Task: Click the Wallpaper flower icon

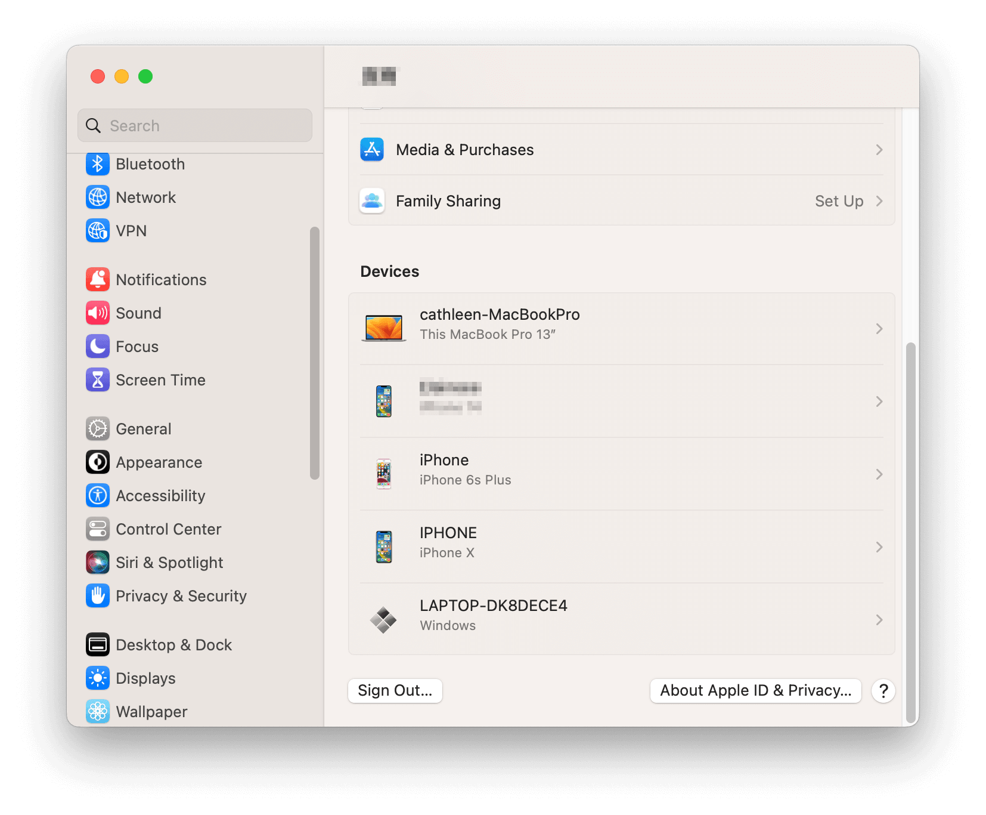Action: coord(98,712)
